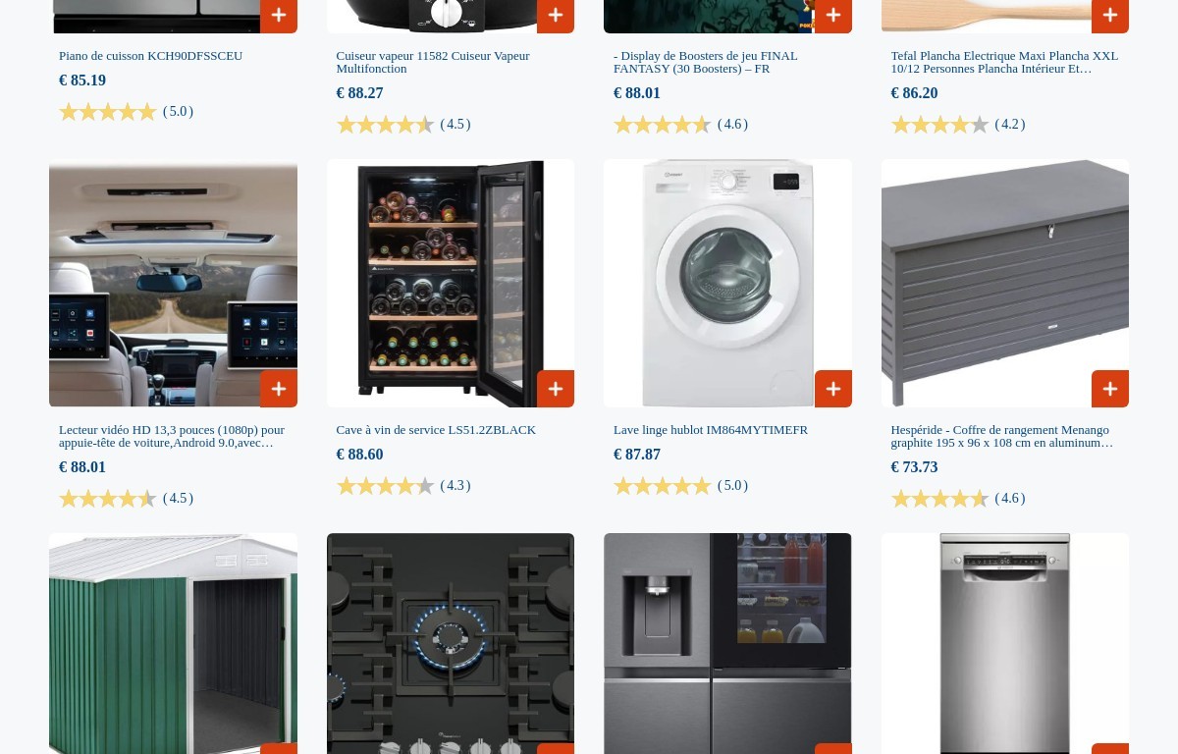This screenshot has height=754, width=1178.
Task: View the white washing machine image
Action: tap(727, 283)
